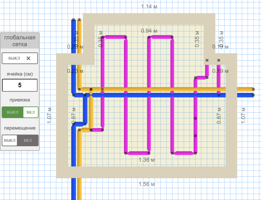Click the orange pipe's right end node
This screenshot has width=262, height=200.
pyautogui.click(x=253, y=89)
